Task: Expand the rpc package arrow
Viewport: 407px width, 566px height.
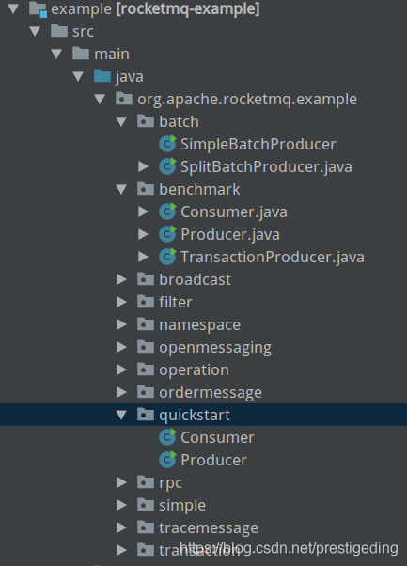Action: point(121,482)
